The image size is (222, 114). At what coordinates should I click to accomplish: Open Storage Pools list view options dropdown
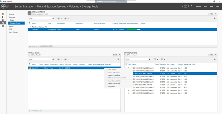(x=60, y=18)
